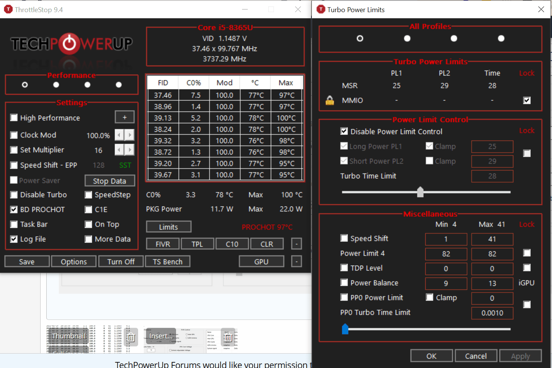Viewport: 552px width, 368px height.
Task: Select the second All Profiles radio button
Action: [x=407, y=38]
